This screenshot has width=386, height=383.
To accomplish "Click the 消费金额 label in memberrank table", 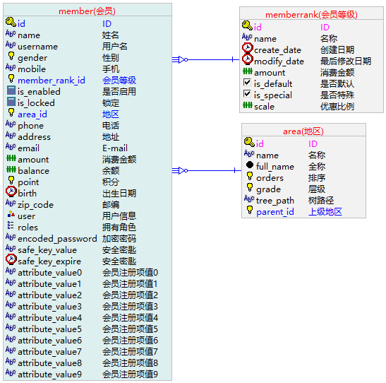I will 337,73.
